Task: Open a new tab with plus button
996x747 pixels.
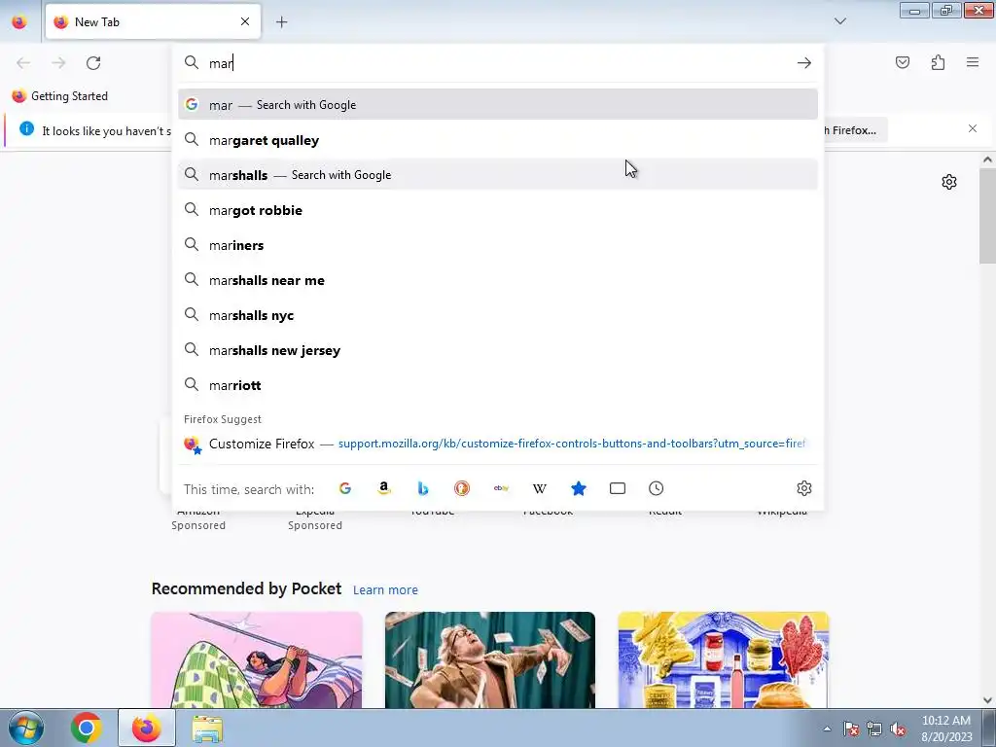Action: (x=281, y=22)
